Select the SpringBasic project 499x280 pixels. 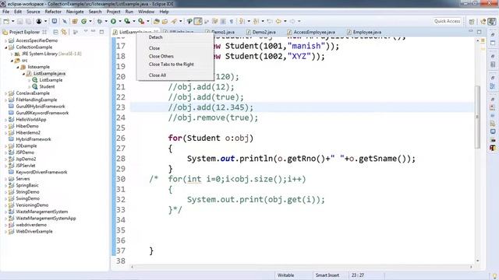[x=27, y=185]
